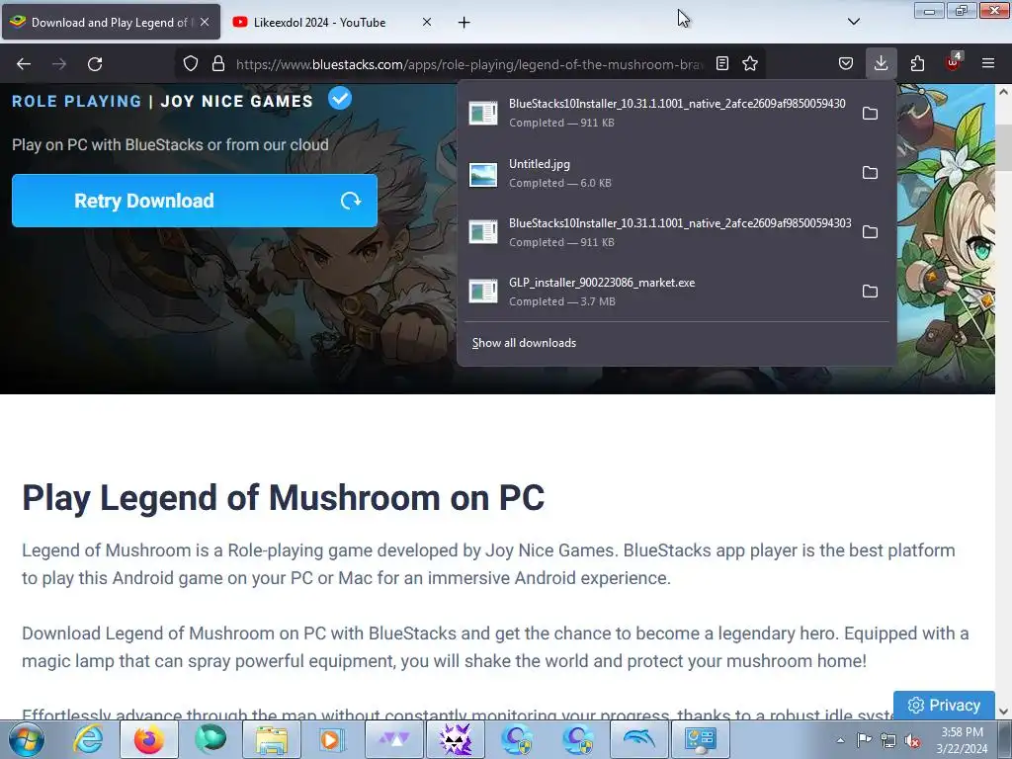Open the purple monster taskbar app
This screenshot has height=759, width=1012.
(x=455, y=739)
